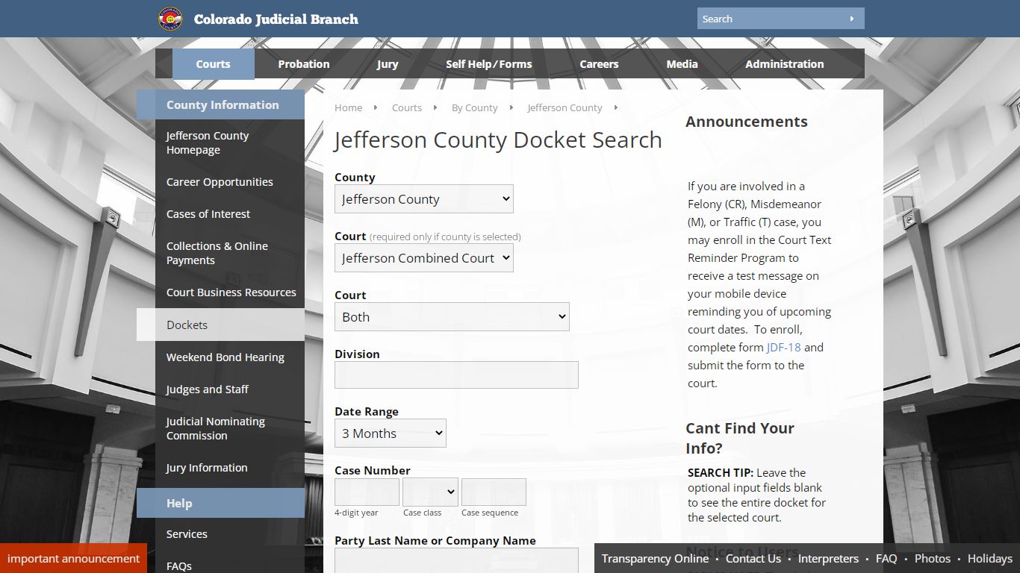Focus the Division text field
The height and width of the screenshot is (573, 1020).
456,375
